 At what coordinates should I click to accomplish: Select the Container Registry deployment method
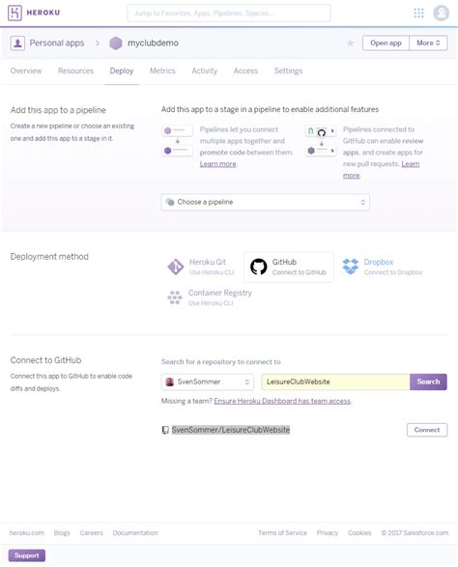coord(210,298)
